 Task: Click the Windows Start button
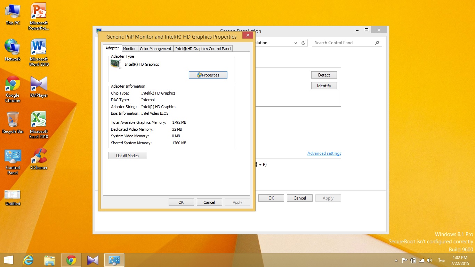8,260
